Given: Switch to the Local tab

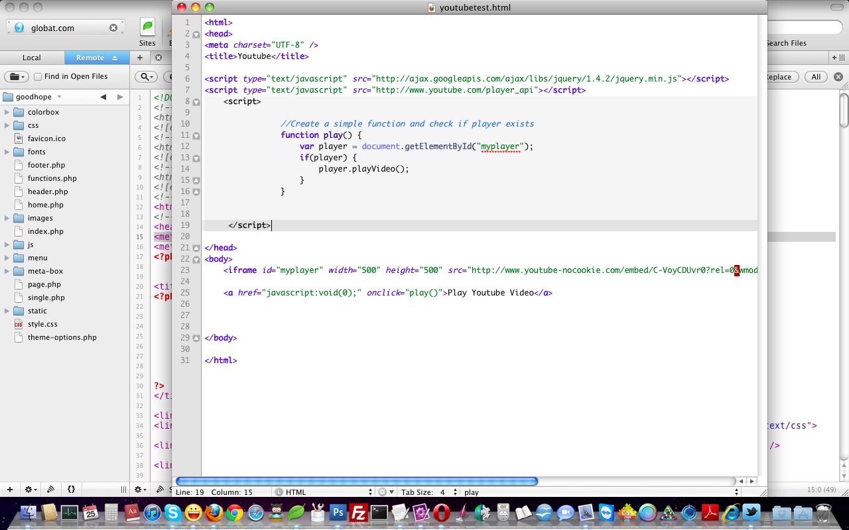Looking at the screenshot, I should (32, 58).
